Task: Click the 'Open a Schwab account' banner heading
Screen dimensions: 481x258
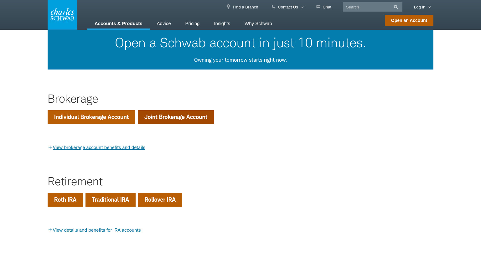Action: (x=240, y=43)
